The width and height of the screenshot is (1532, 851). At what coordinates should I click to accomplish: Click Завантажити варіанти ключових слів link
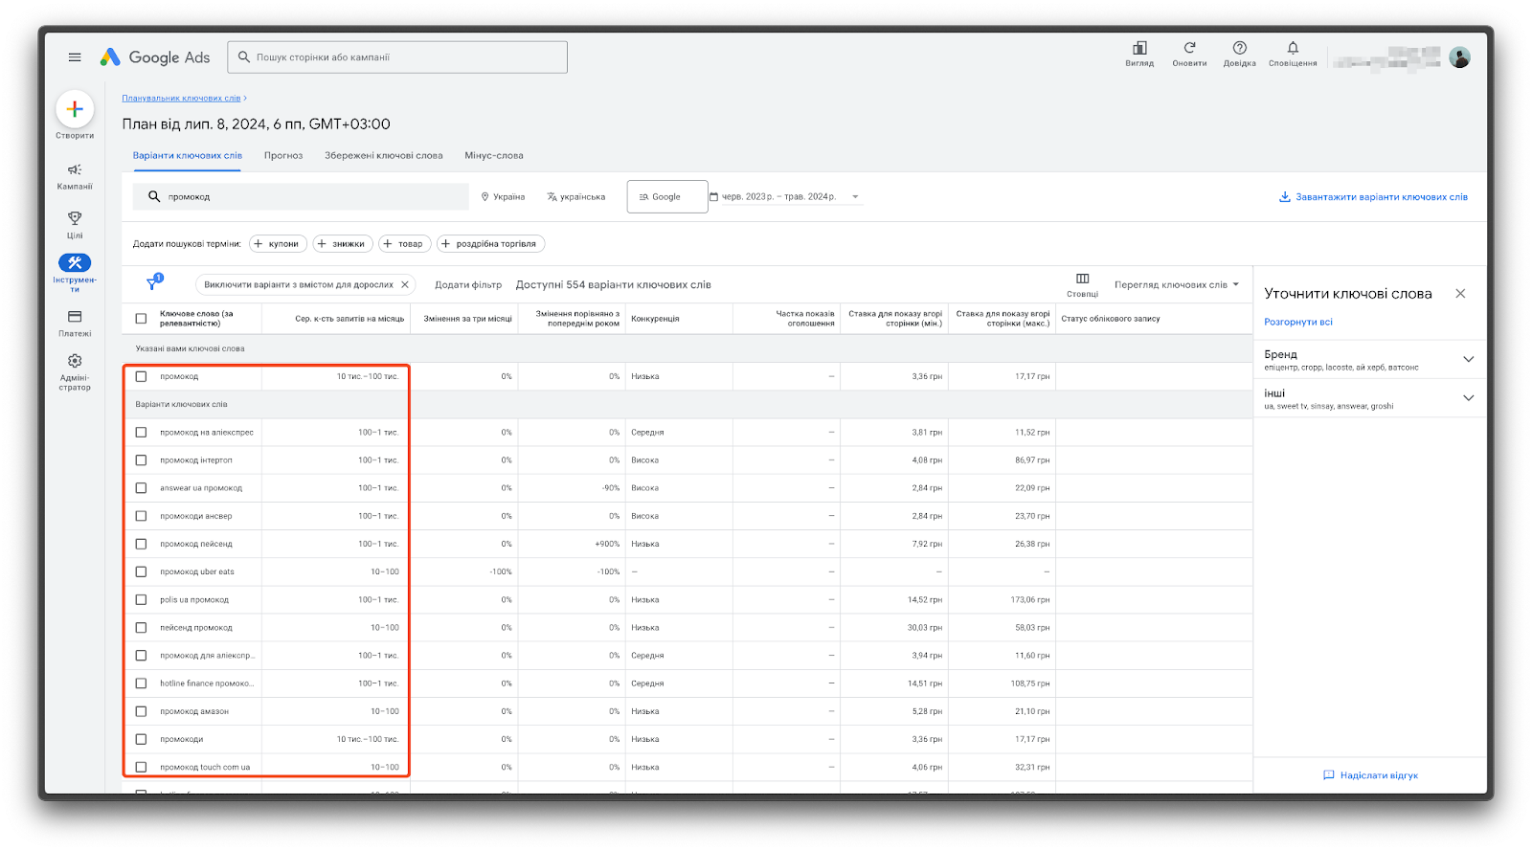1373,197
